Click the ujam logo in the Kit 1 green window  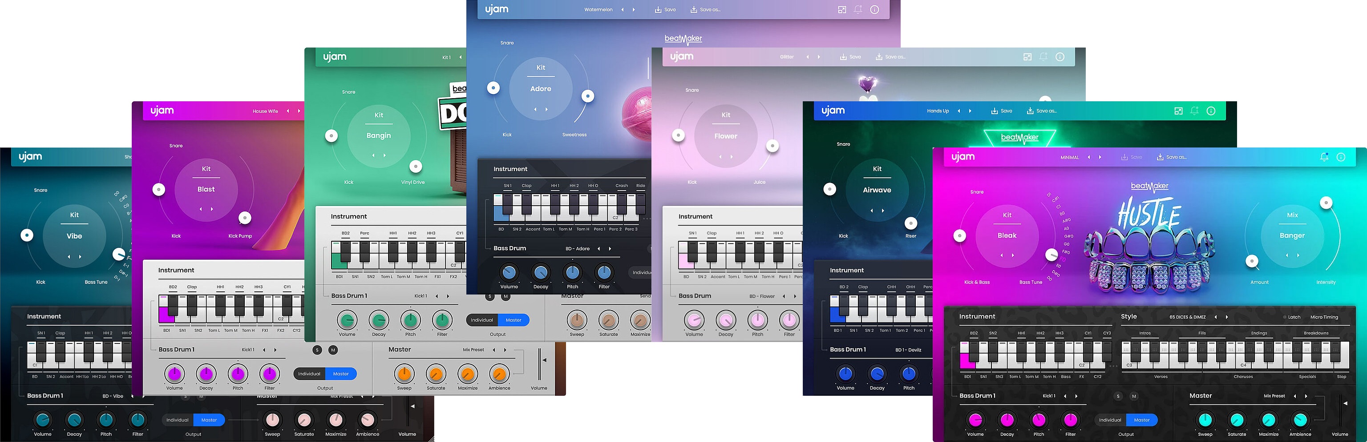pyautogui.click(x=334, y=57)
